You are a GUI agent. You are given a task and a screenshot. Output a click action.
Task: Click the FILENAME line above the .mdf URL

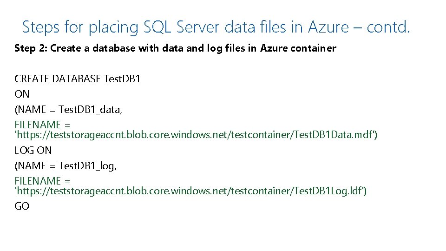[x=42, y=125]
